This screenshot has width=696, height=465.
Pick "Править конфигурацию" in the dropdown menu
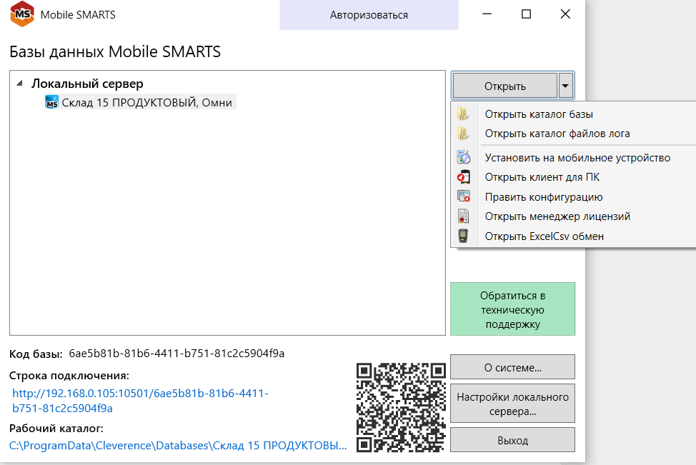573,196
